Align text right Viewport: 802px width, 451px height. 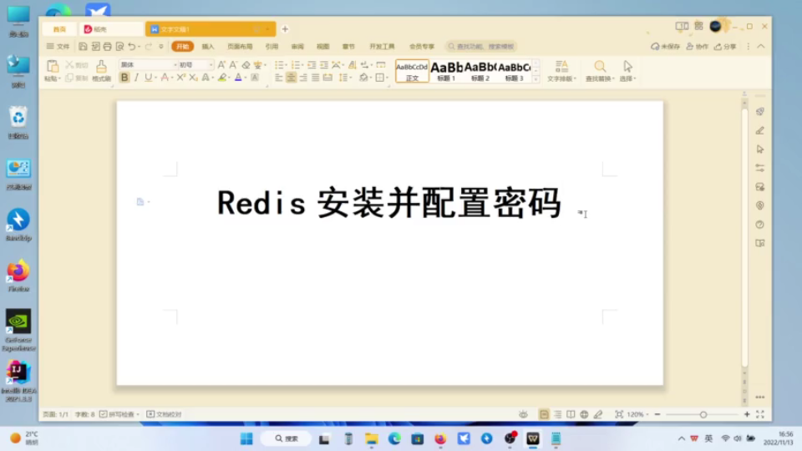pos(303,78)
